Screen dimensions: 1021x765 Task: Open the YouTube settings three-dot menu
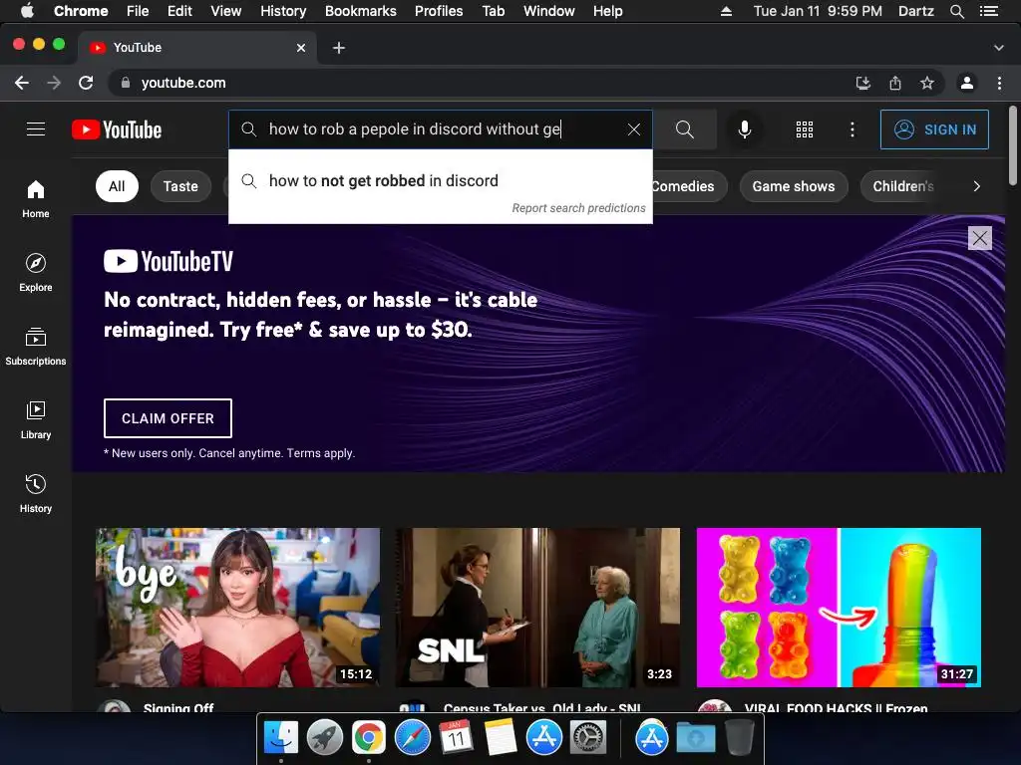851,129
